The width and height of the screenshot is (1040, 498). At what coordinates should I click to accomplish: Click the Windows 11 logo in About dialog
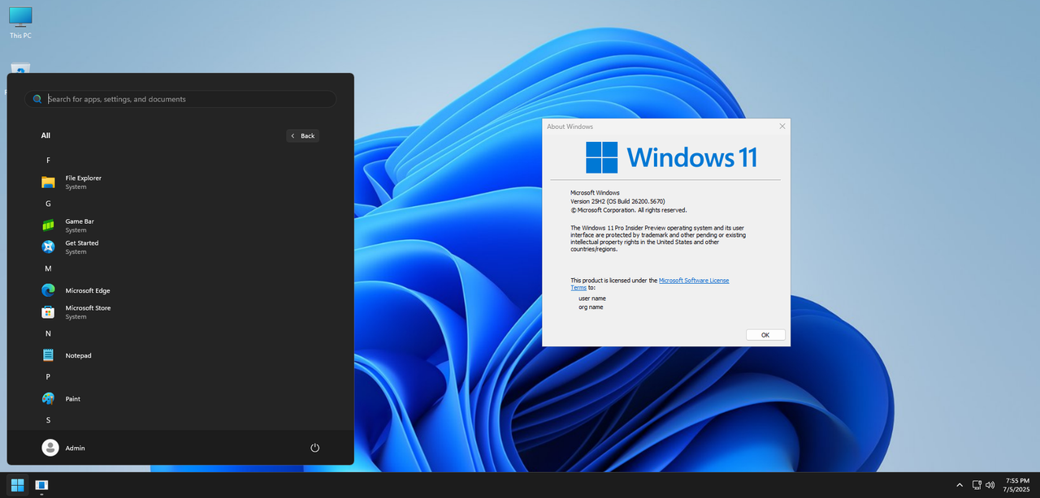tap(671, 157)
